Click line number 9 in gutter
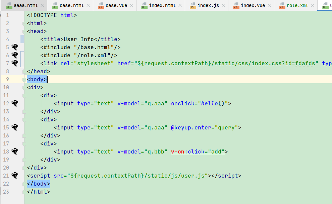Screen dimensions: 332x204 pyautogui.click(x=7, y=79)
